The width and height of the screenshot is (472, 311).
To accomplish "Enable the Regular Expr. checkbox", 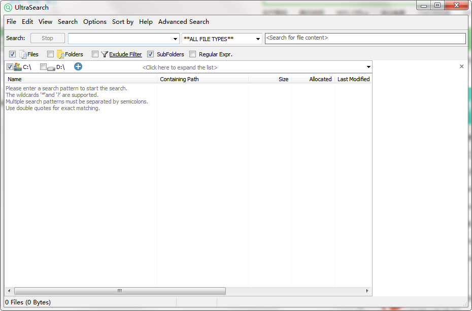I will click(193, 54).
